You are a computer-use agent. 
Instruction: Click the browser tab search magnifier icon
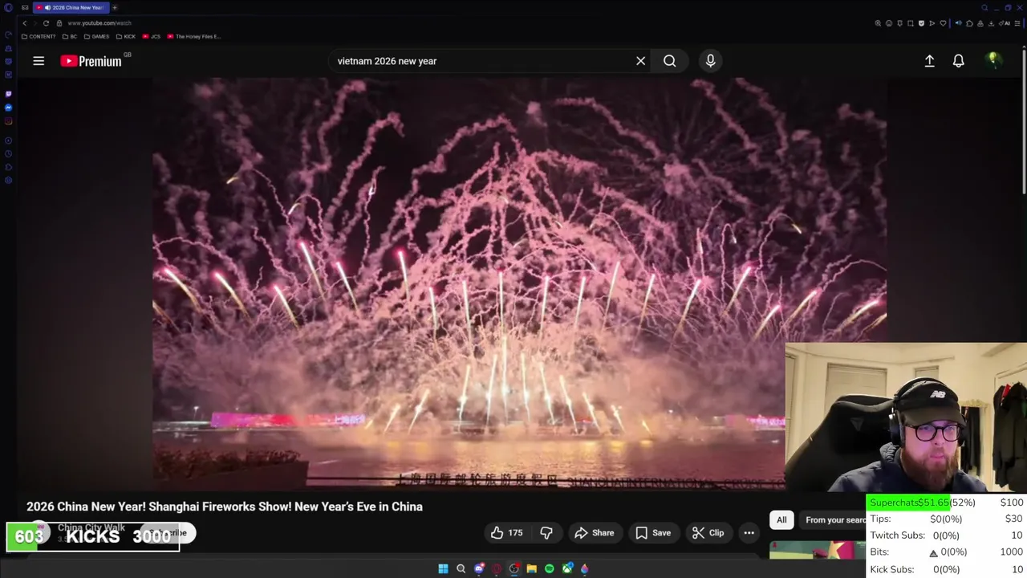[x=984, y=7]
